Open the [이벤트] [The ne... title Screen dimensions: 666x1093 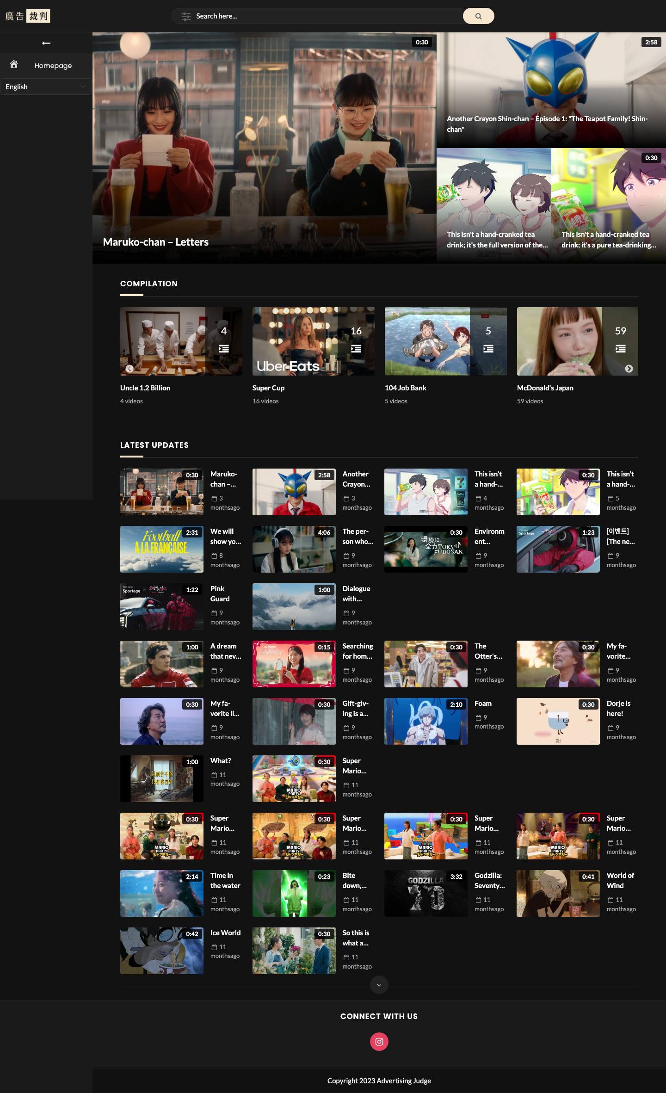click(621, 537)
